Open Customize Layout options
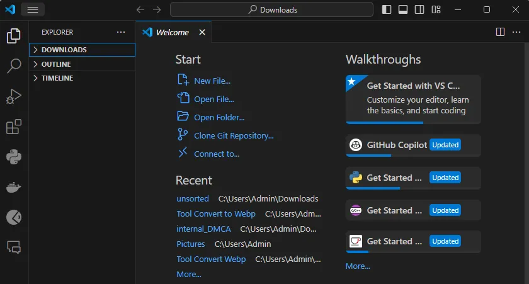Image resolution: width=529 pixels, height=284 pixels. (x=436, y=10)
